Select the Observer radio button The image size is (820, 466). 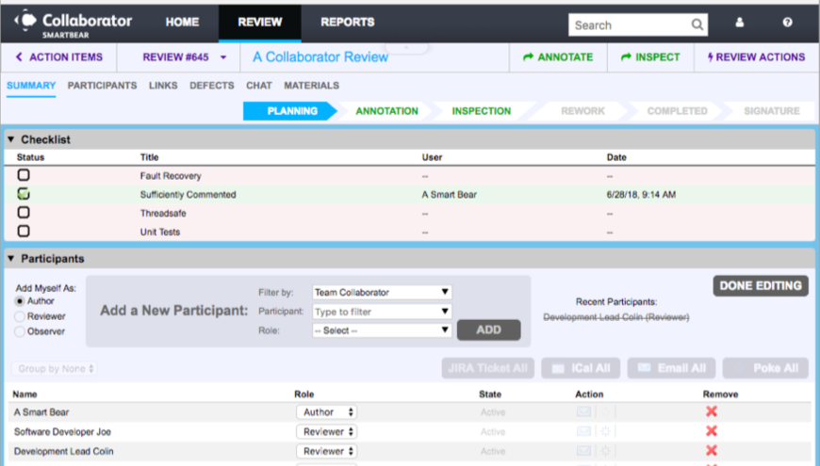[x=20, y=332]
